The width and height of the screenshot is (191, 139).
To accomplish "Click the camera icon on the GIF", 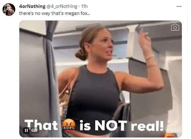I will (x=175, y=27).
